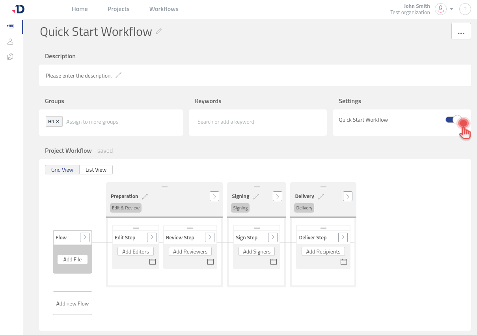Click the Add Signers button
The height and width of the screenshot is (335, 477).
coord(257,252)
